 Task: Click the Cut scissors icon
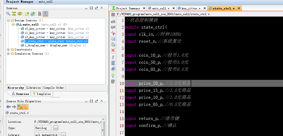[x=113, y=33]
